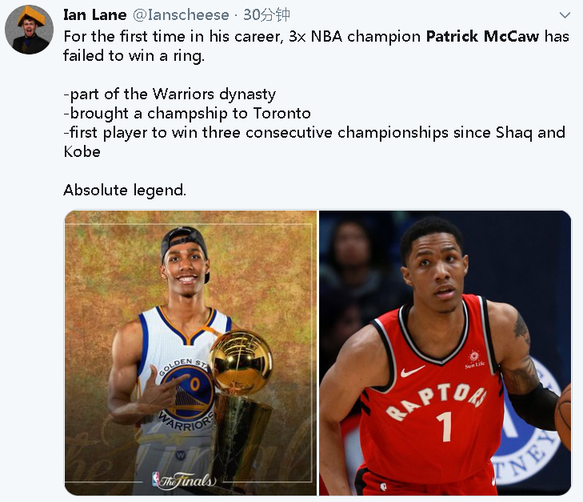Open the Warriors trophy photo

191,353
